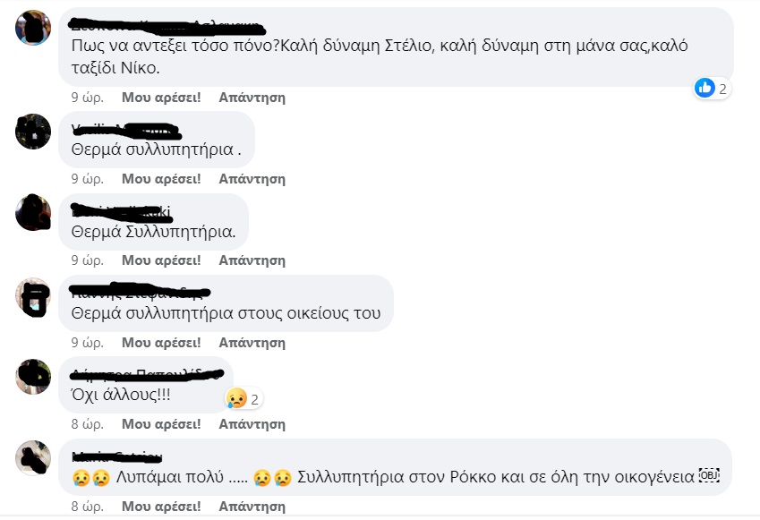Image resolution: width=760 pixels, height=520 pixels.
Task: Like the 'Λυπάμαι πολύ' comment
Action: [x=161, y=507]
